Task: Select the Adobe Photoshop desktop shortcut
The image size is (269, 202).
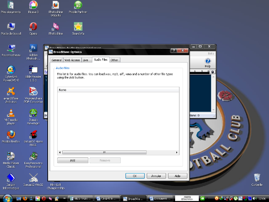Action: coord(34,48)
